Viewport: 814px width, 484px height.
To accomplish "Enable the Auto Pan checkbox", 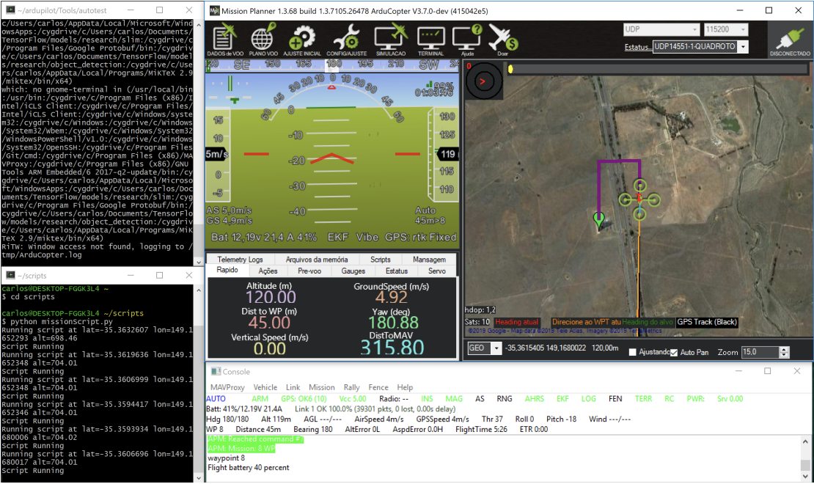I will tap(672, 352).
